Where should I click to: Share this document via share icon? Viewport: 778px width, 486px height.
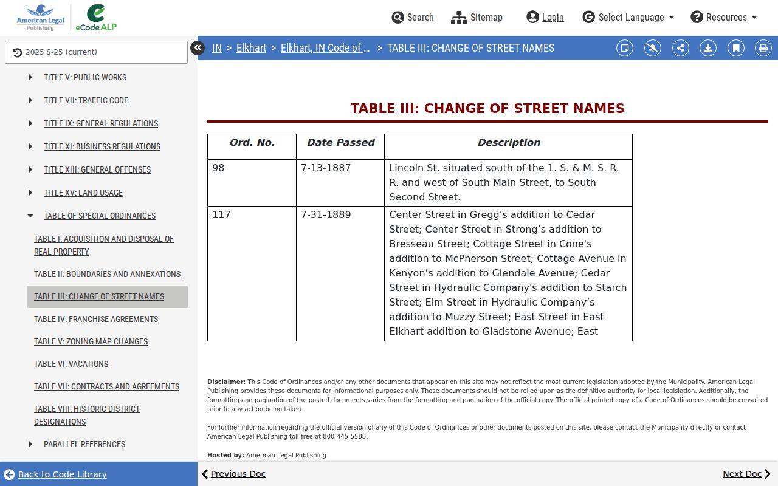pyautogui.click(x=681, y=48)
